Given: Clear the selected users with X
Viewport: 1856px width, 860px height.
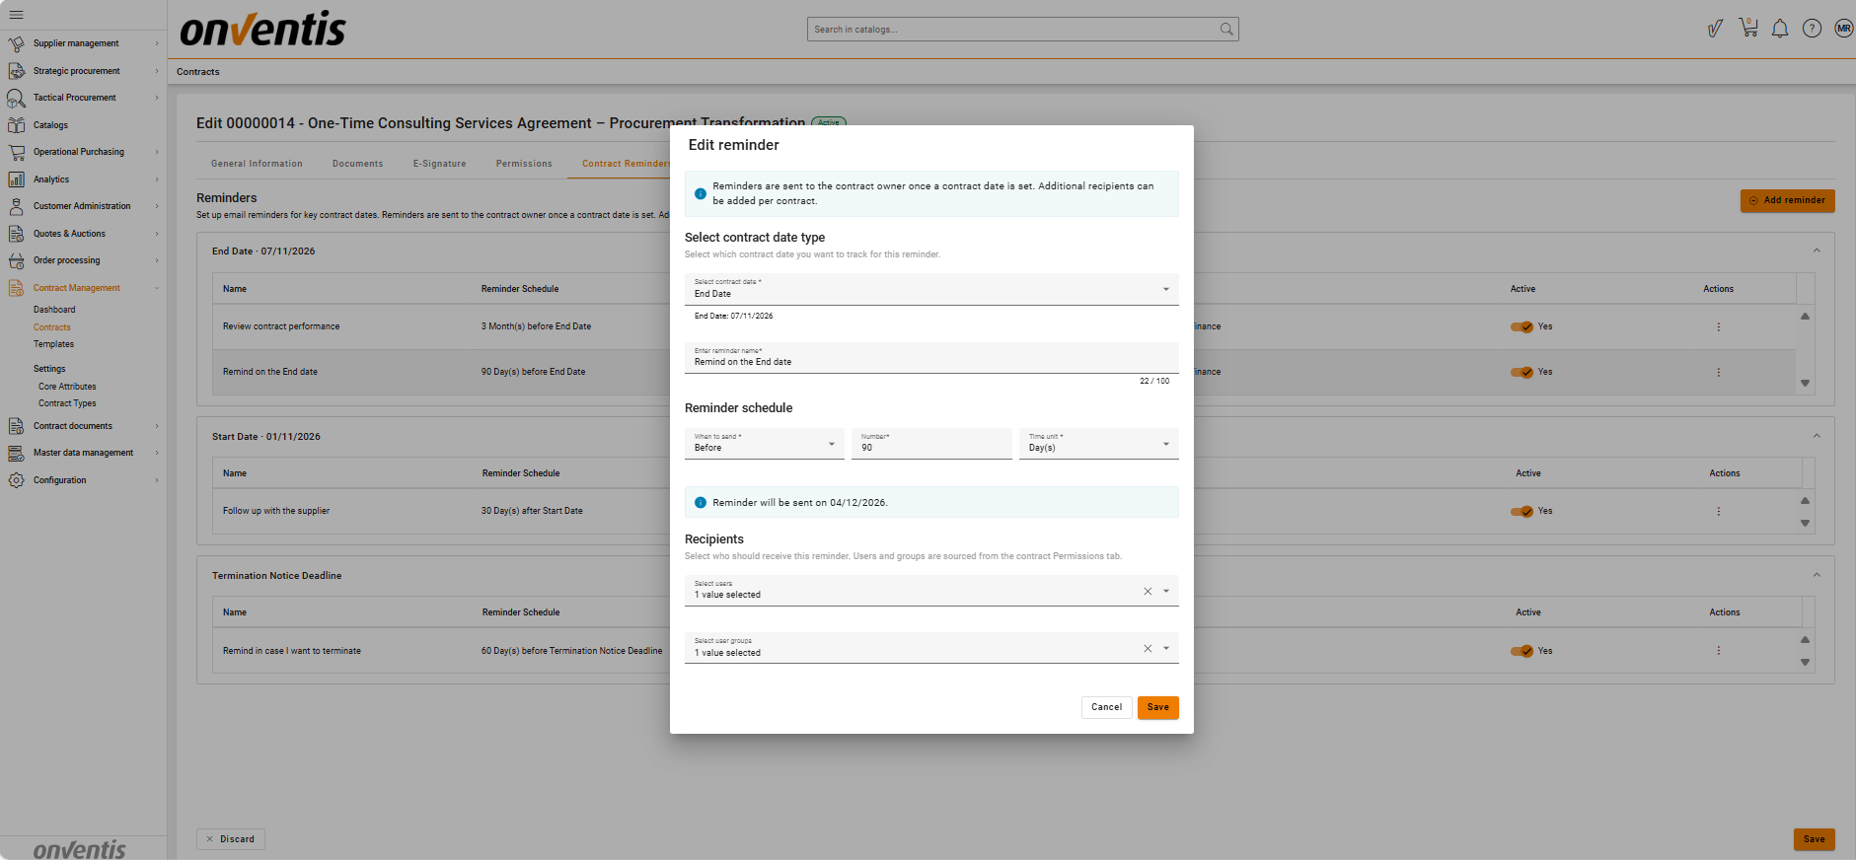Looking at the screenshot, I should pos(1148,592).
